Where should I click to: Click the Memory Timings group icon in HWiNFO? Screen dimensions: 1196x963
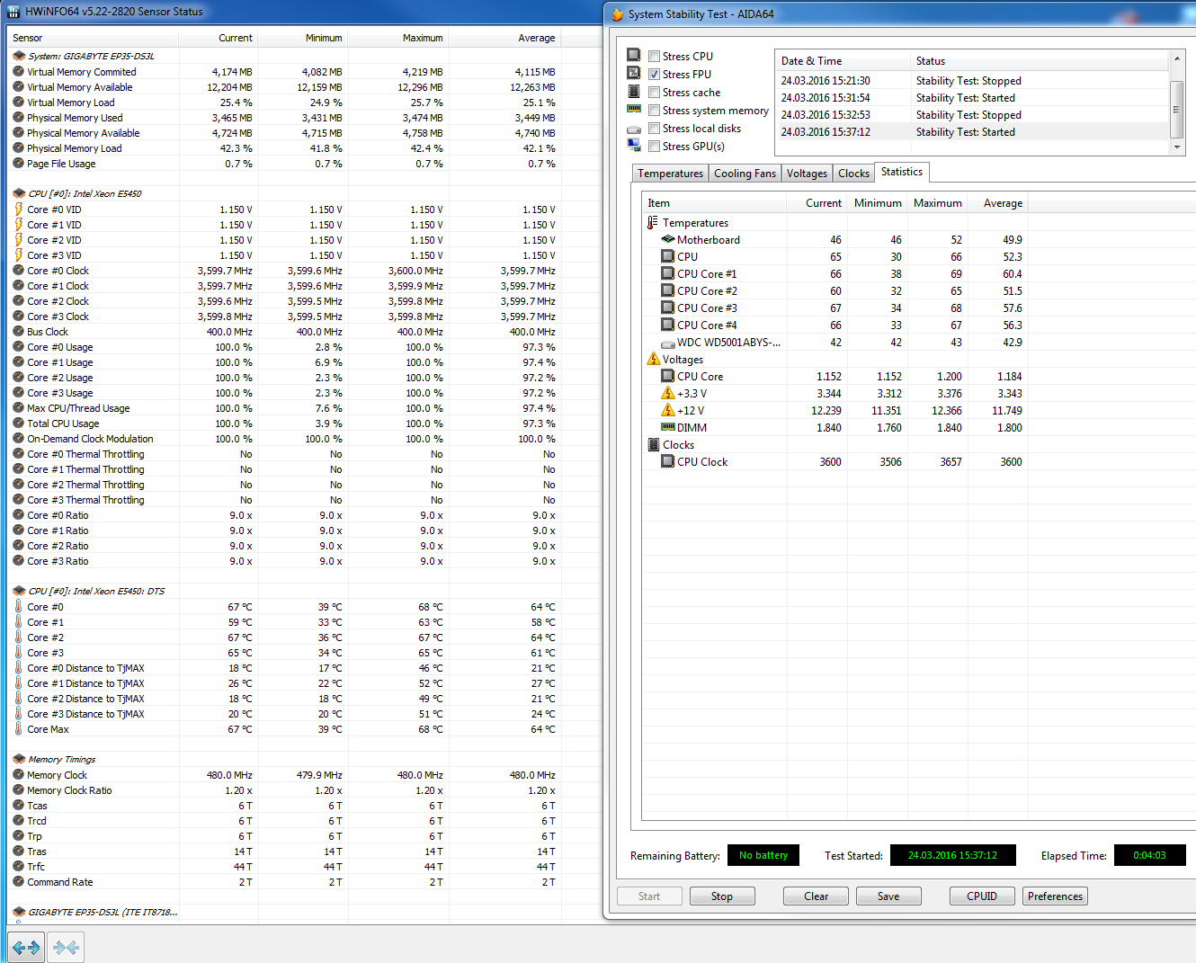coord(19,759)
